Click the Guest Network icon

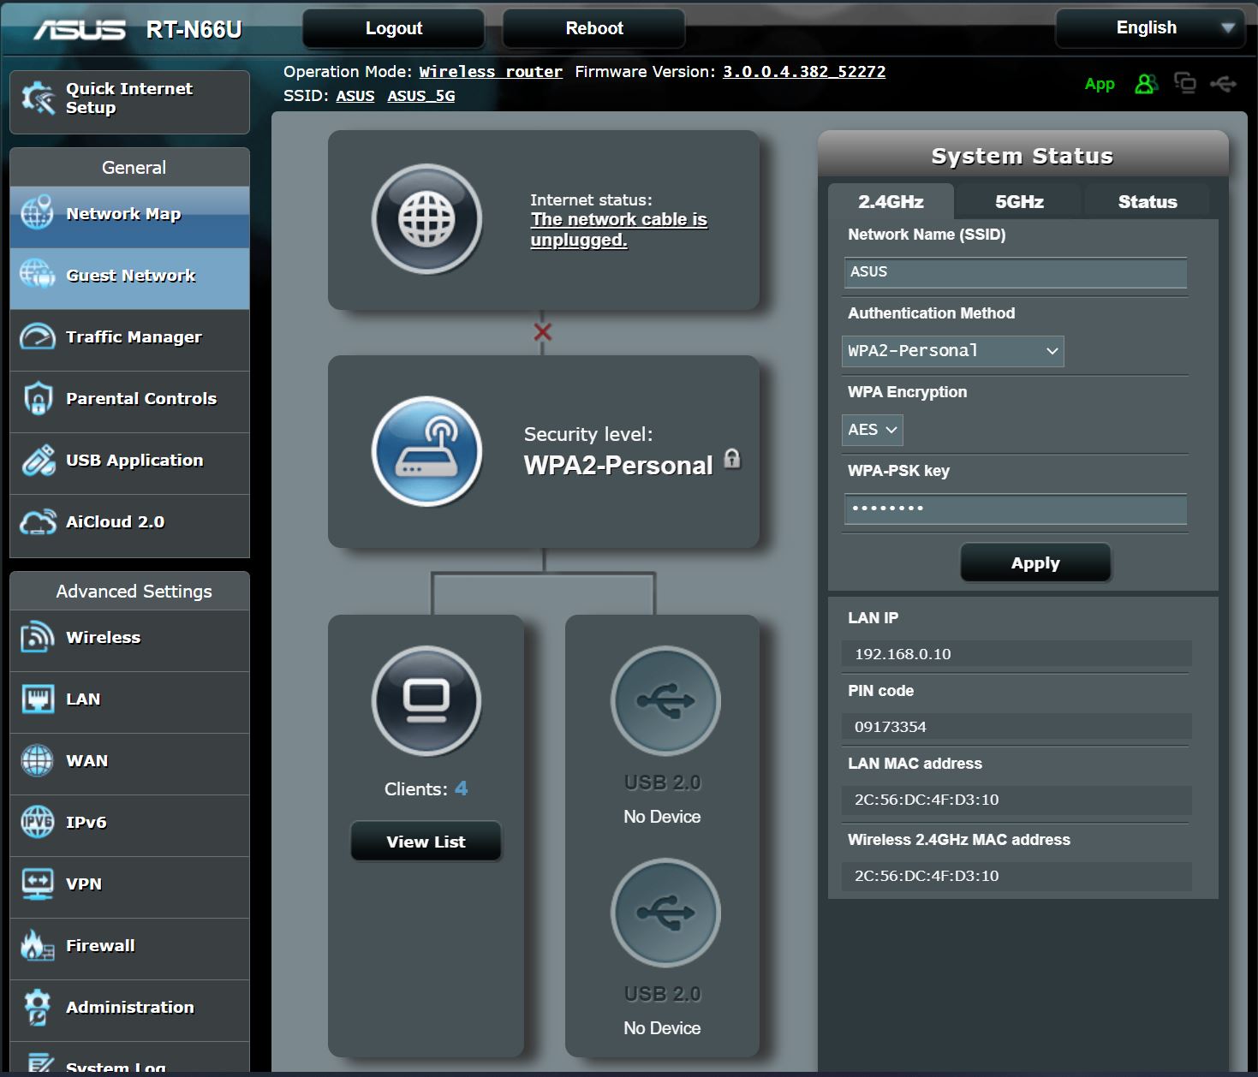tap(38, 275)
